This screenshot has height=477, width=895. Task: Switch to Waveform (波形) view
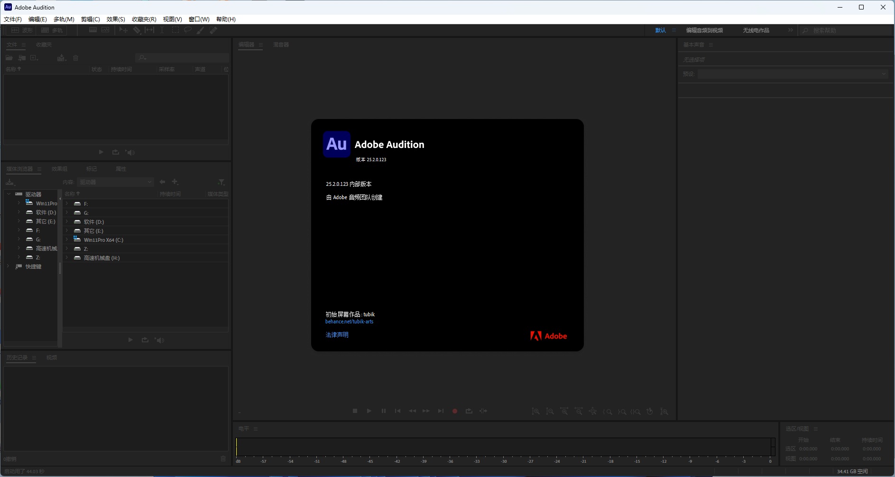point(22,30)
